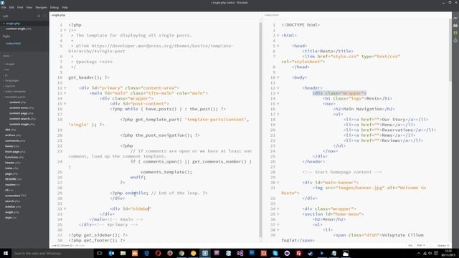Open front-page.php in file tree
459x258 pixels.
pyautogui.click(x=15, y=152)
